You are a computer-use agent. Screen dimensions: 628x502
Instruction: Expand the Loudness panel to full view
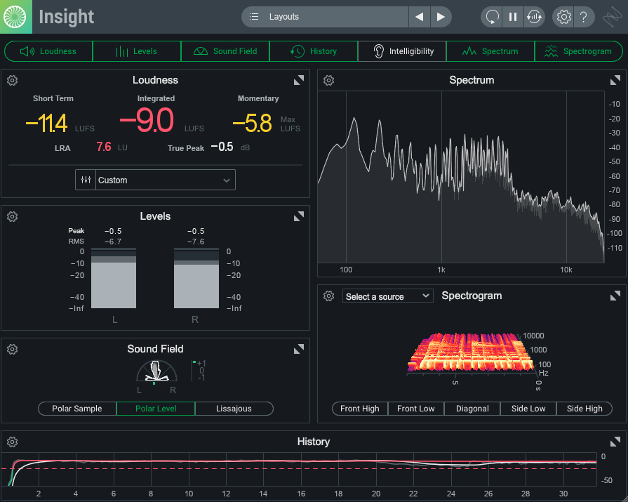point(299,80)
